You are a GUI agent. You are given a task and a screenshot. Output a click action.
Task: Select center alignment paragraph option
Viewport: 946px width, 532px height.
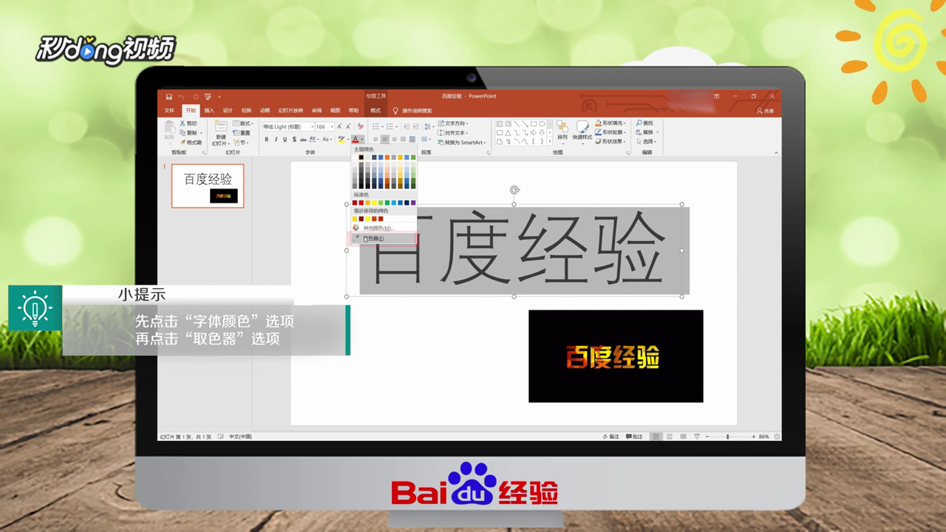tap(384, 140)
